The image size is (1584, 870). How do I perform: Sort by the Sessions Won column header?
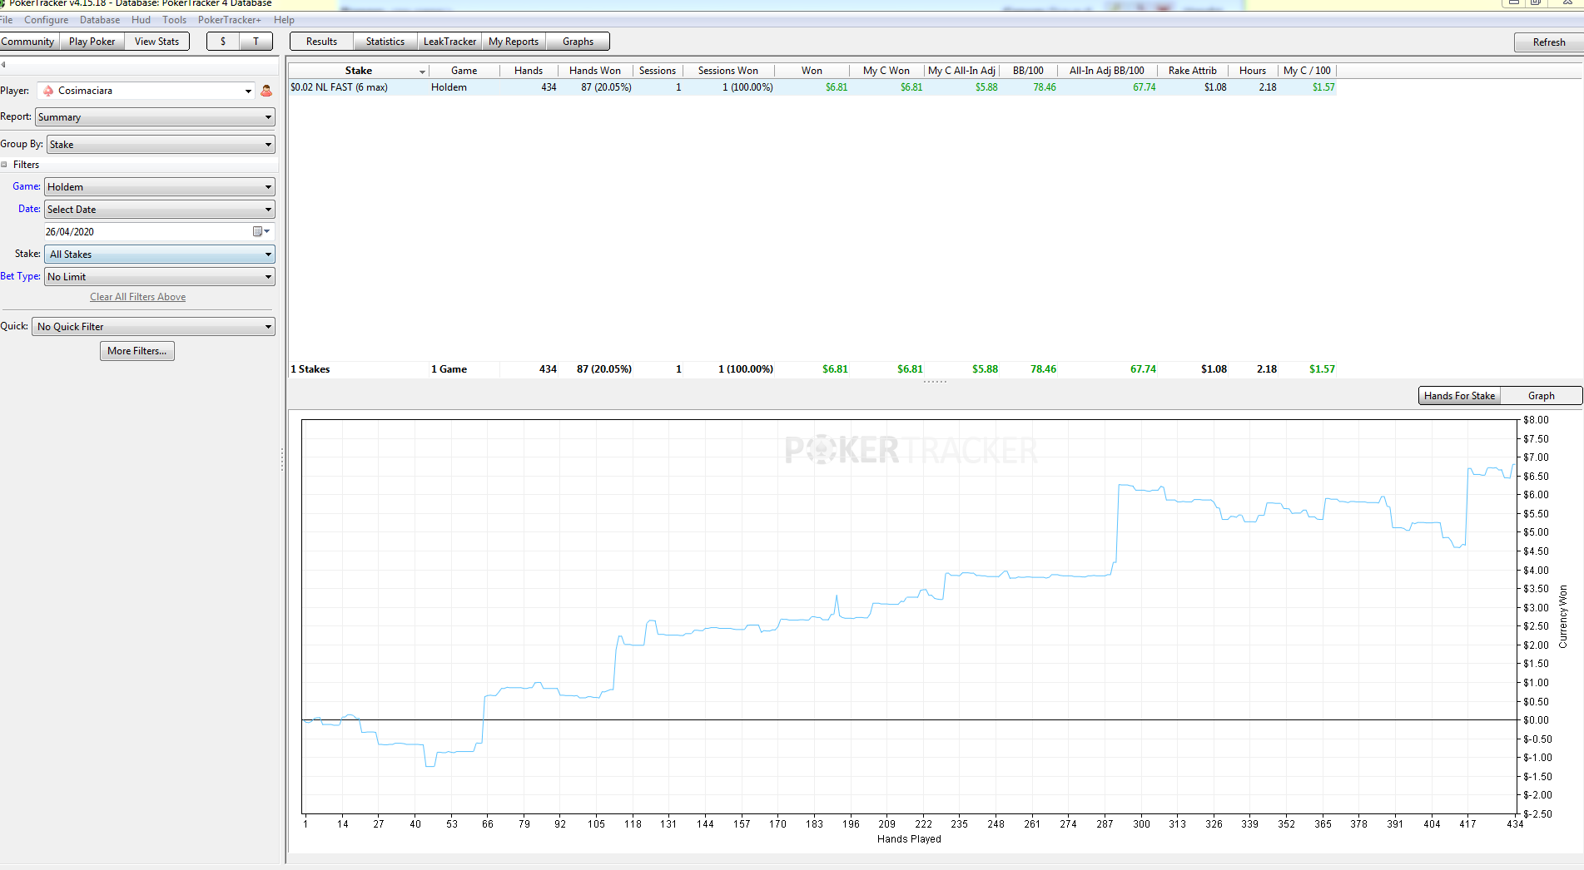[728, 71]
